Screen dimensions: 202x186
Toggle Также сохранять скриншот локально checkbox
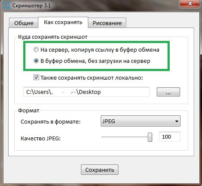pos(36,77)
